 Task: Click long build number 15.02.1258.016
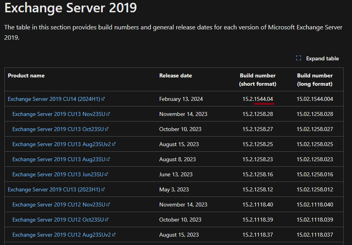315,174
